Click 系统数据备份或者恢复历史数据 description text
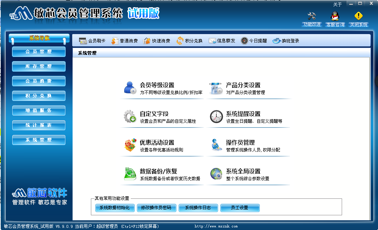Image resolution: width=378 pixels, height=230 pixels. [x=170, y=179]
